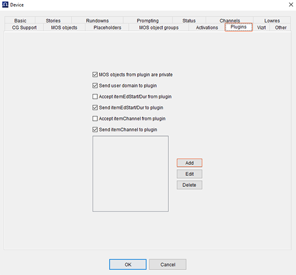Toggle Send user domain to plugin

click(x=95, y=85)
